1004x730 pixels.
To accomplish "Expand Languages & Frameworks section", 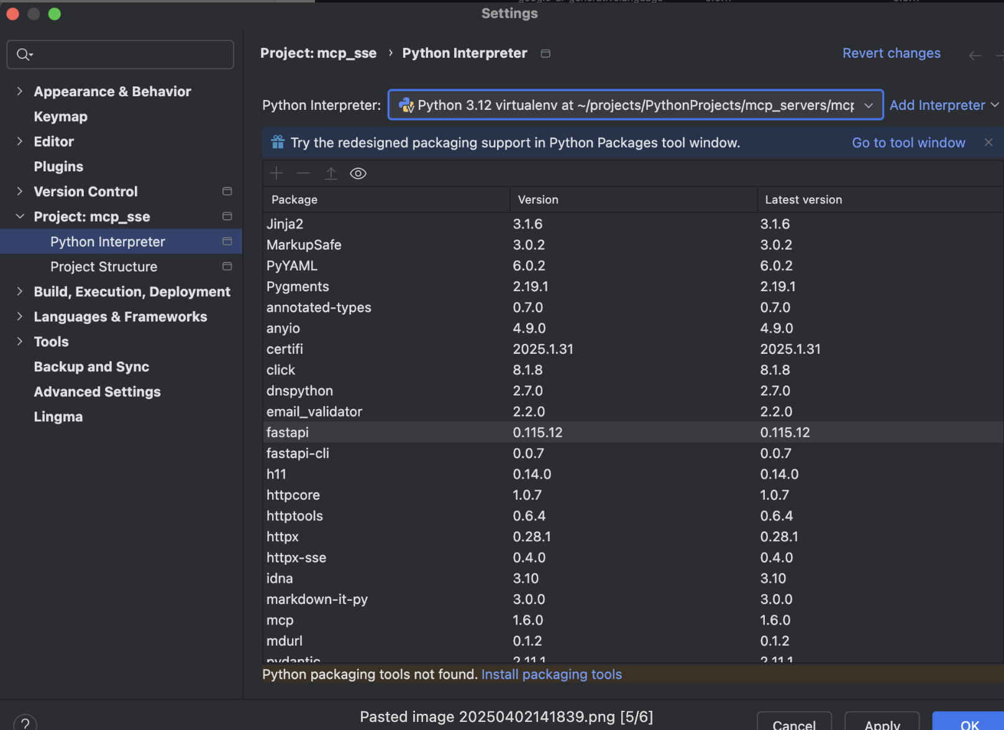I will [x=20, y=317].
